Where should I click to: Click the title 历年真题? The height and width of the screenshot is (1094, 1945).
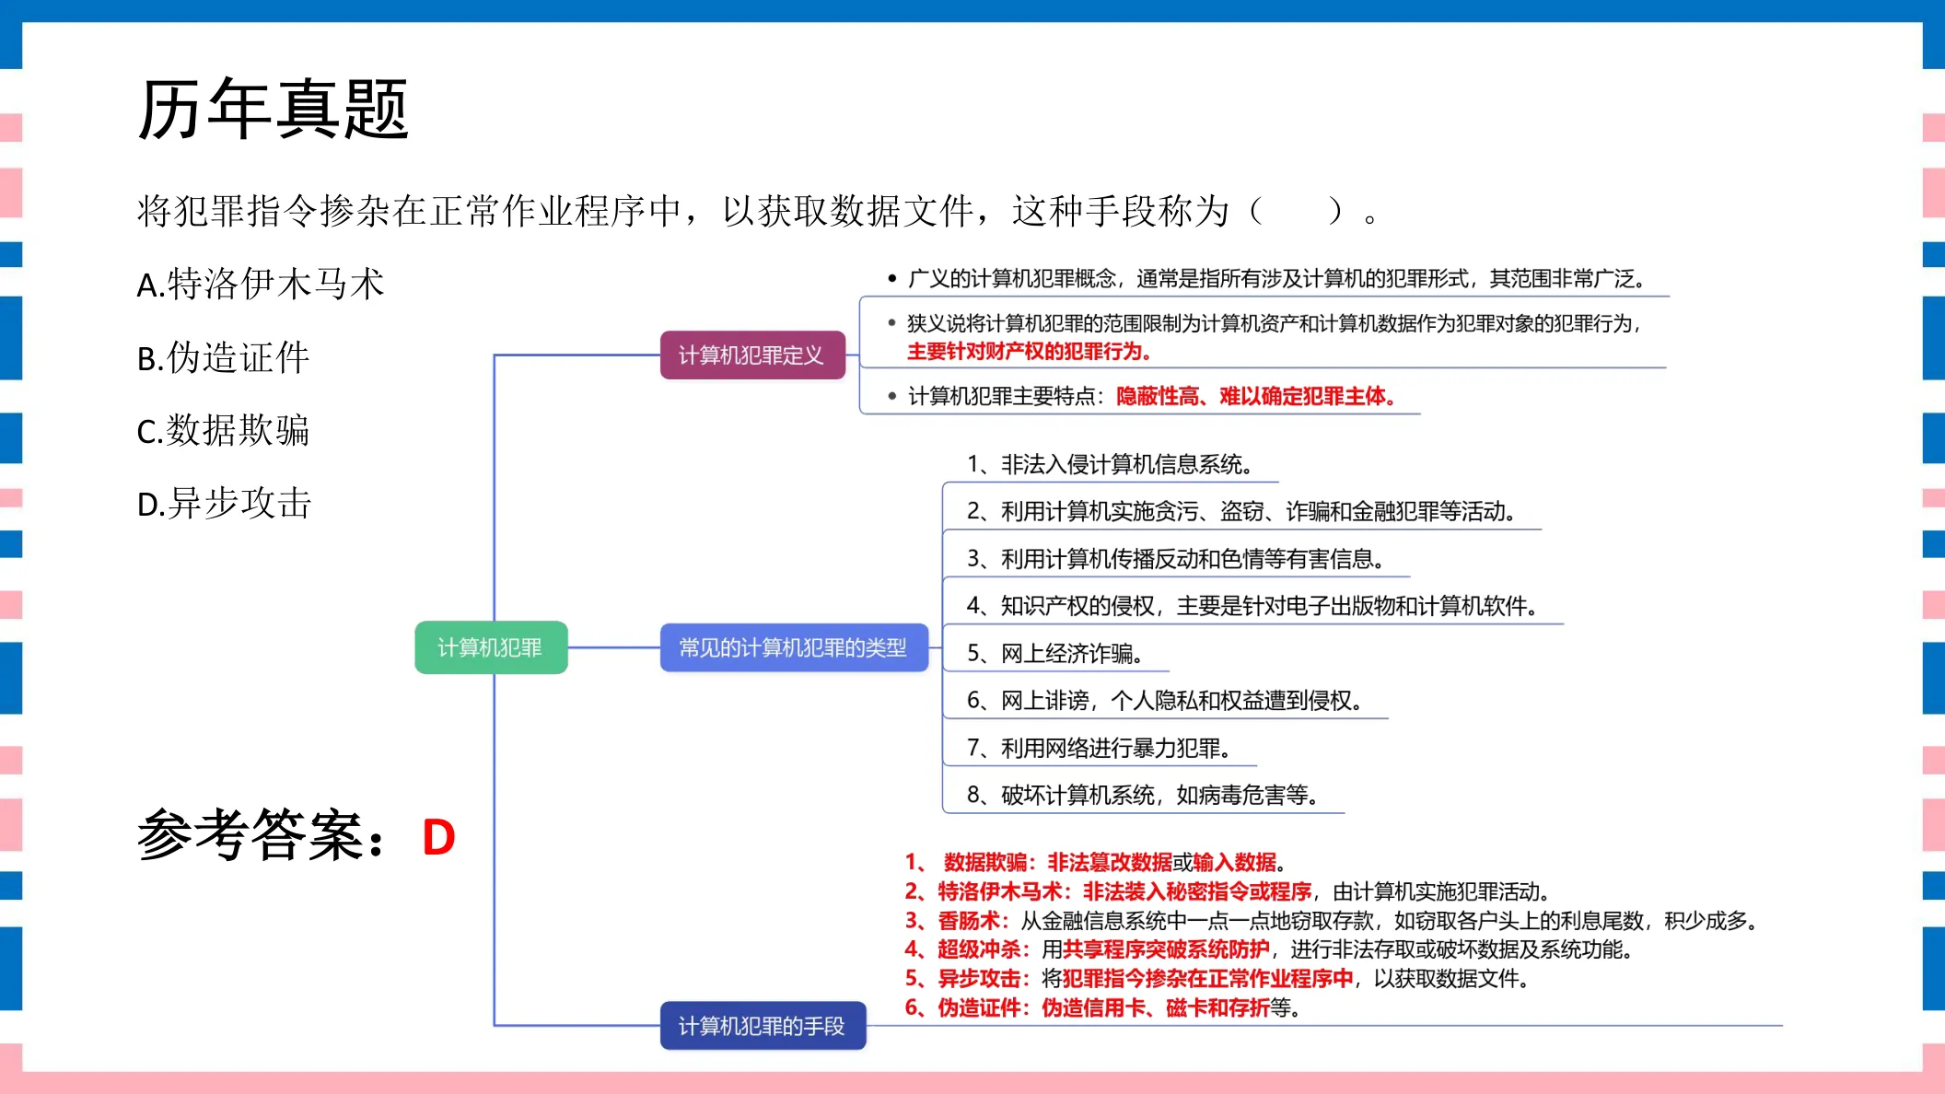273,109
